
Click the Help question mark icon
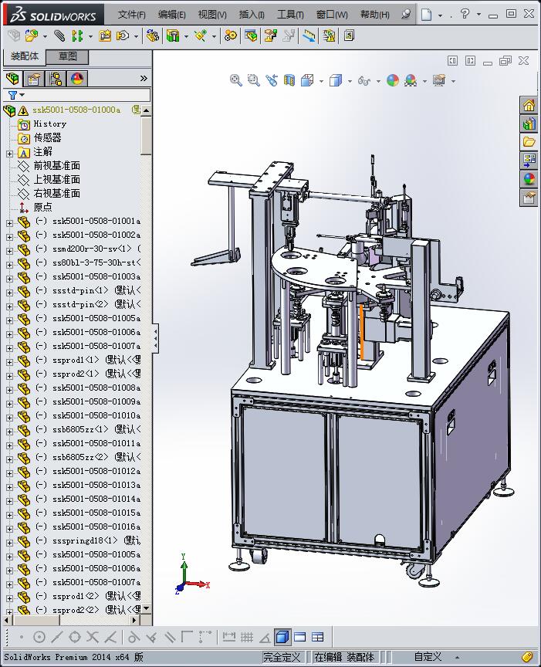[465, 14]
